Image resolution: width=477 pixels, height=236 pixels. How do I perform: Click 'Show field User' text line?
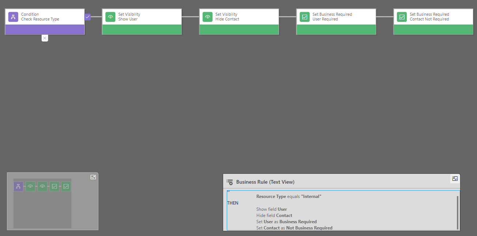point(271,209)
